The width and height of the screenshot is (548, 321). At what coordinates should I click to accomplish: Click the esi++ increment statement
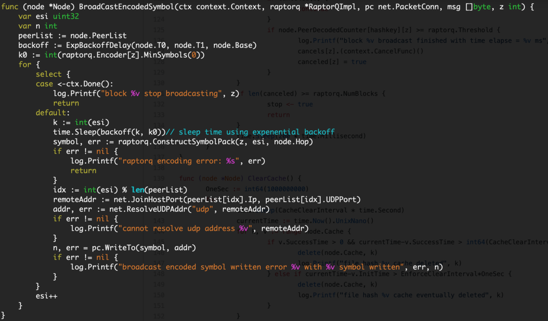click(x=47, y=295)
